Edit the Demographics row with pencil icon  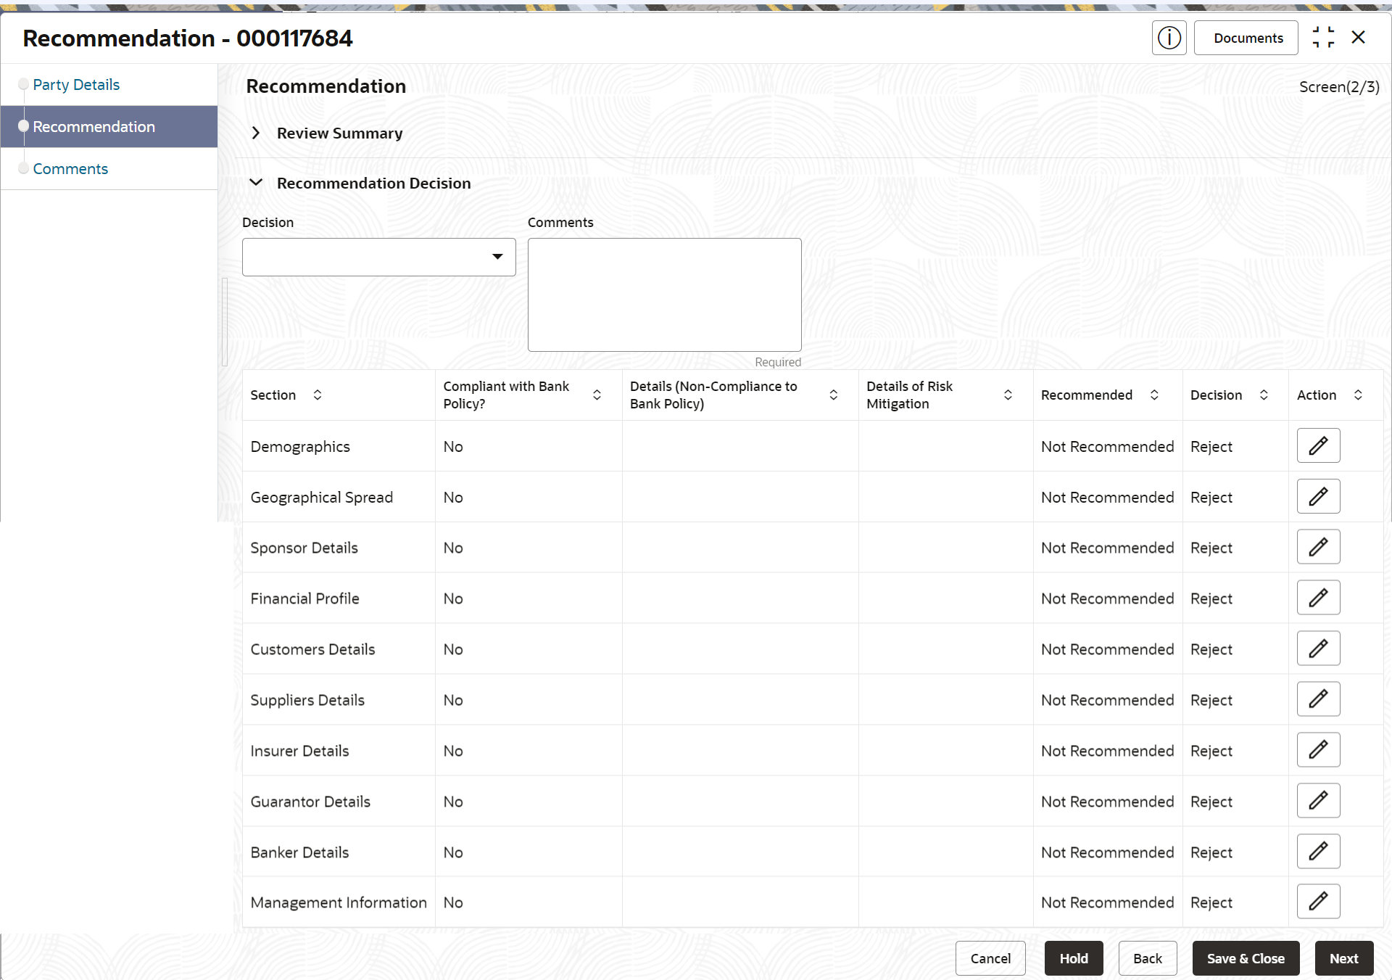1317,445
